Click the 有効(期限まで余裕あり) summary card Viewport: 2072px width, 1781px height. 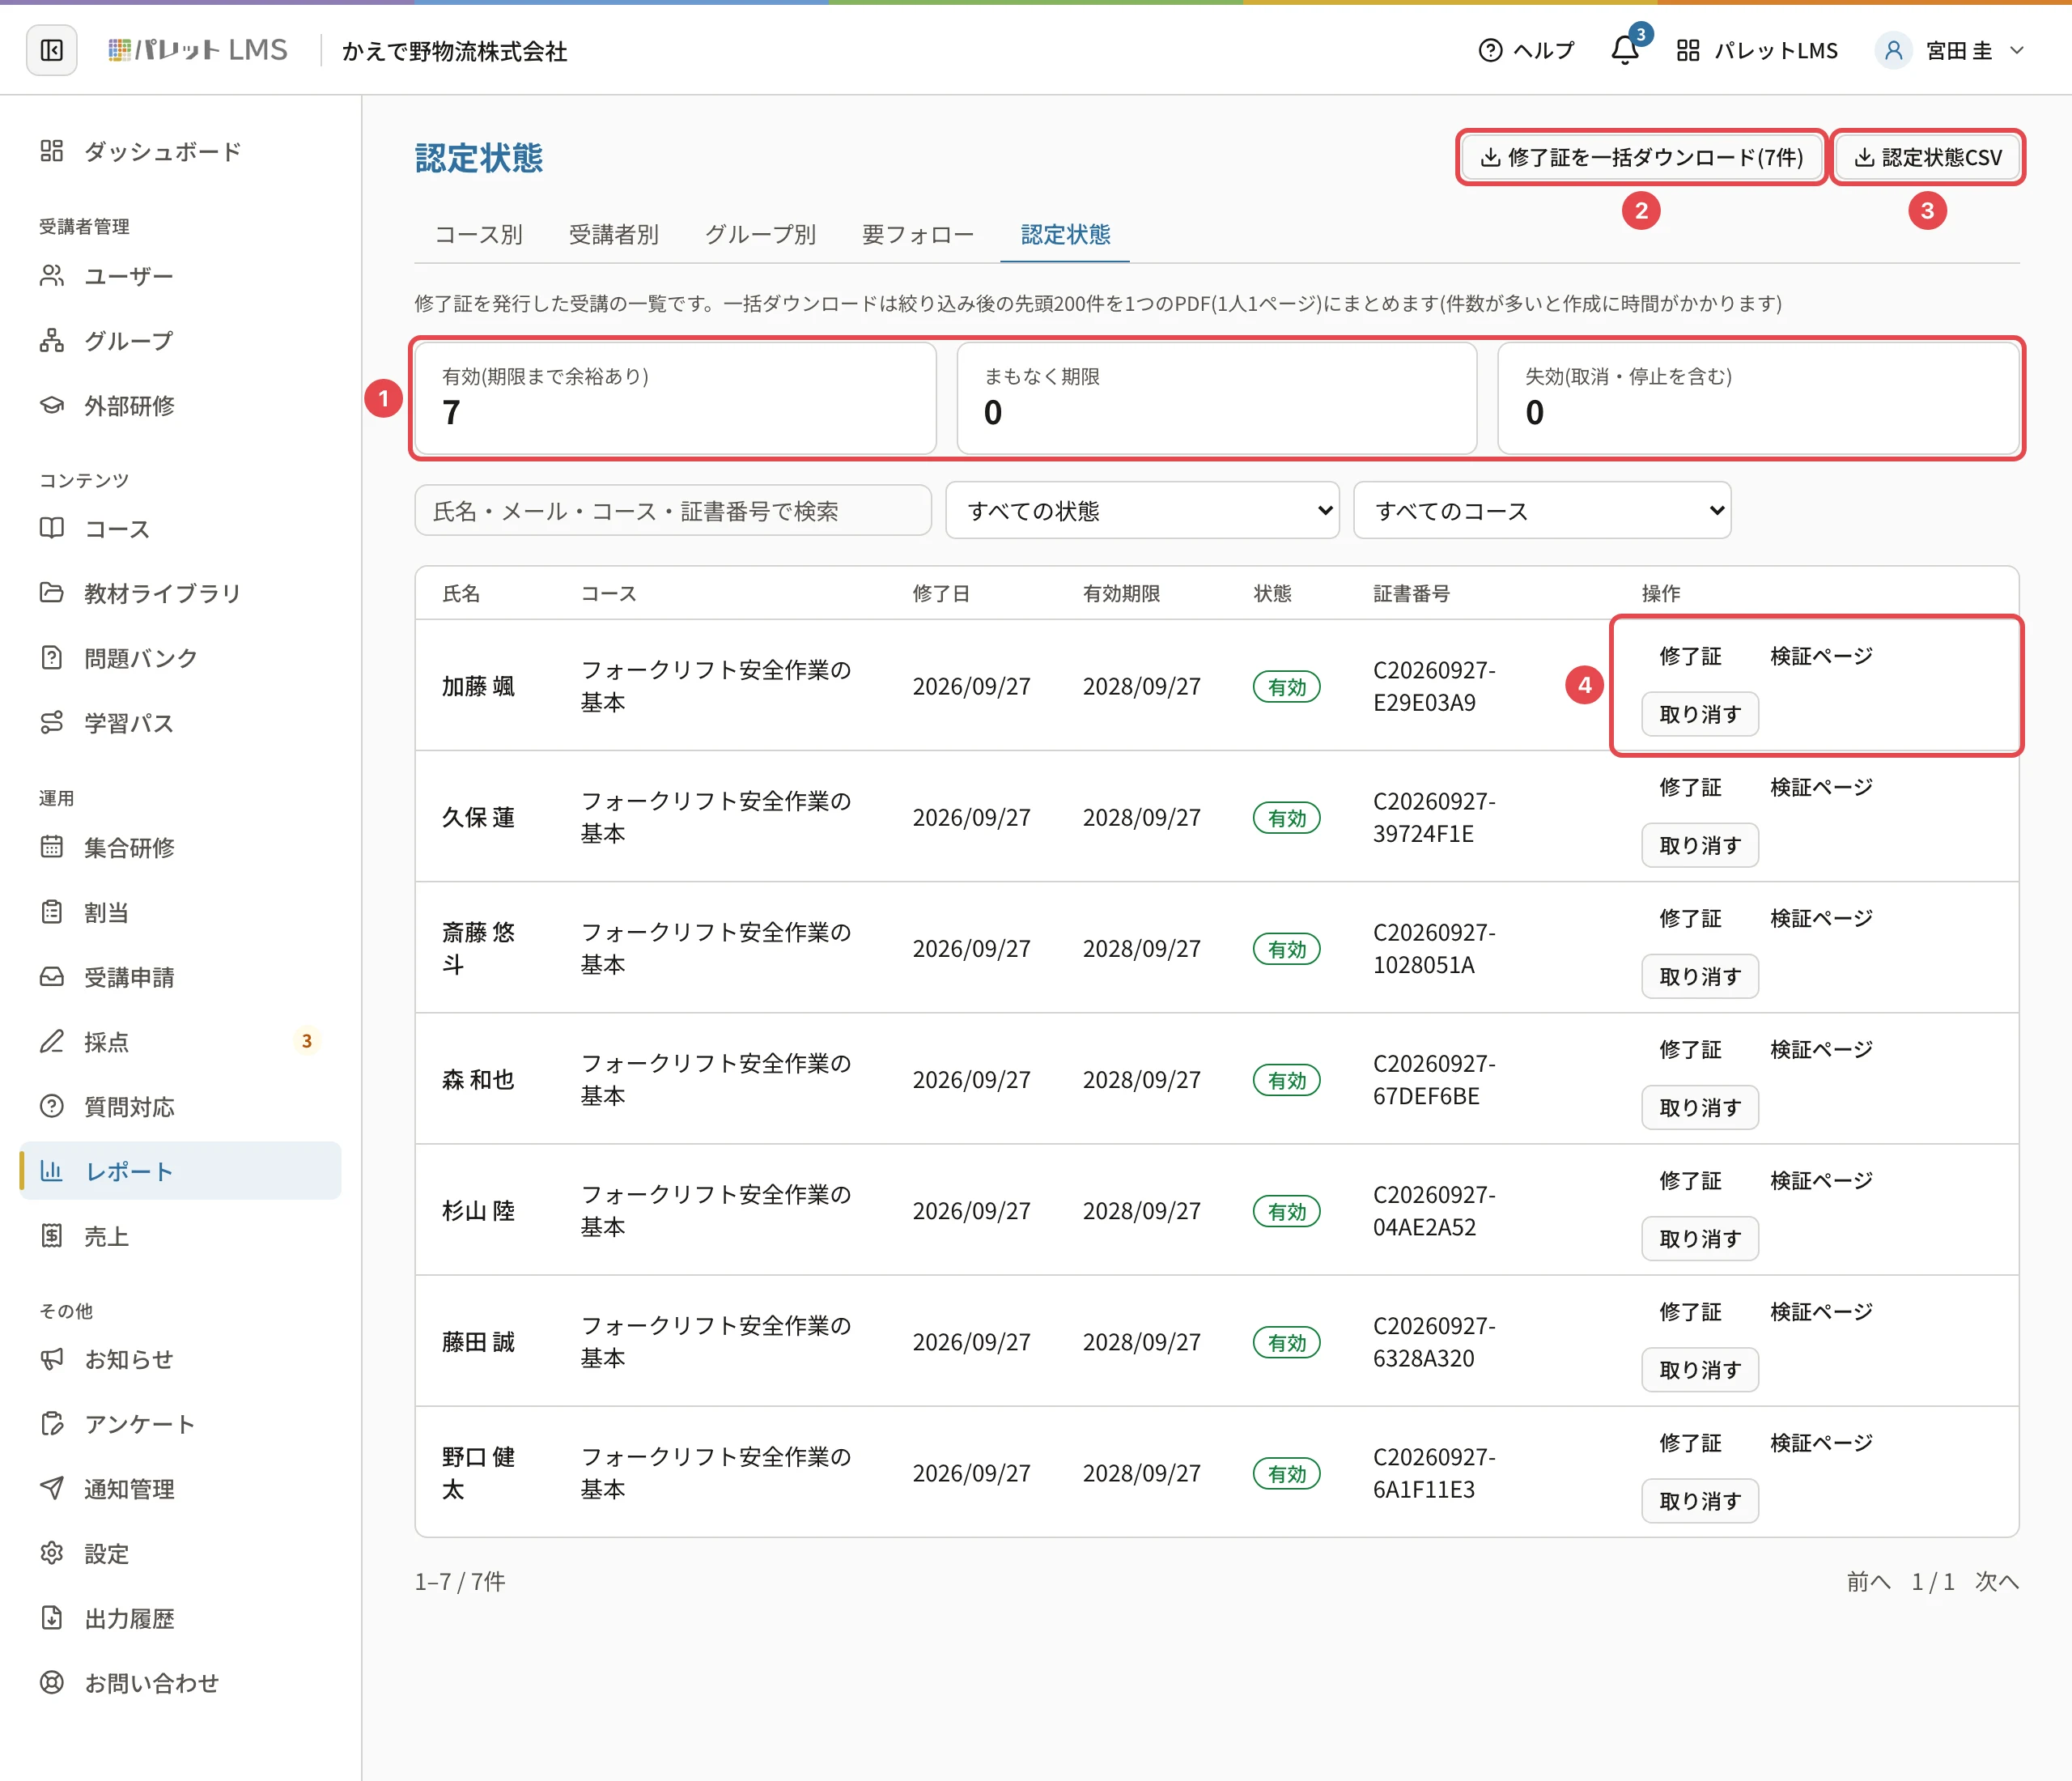(676, 398)
